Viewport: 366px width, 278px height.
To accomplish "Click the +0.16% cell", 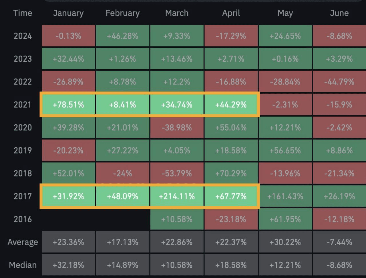I will pyautogui.click(x=285, y=59).
